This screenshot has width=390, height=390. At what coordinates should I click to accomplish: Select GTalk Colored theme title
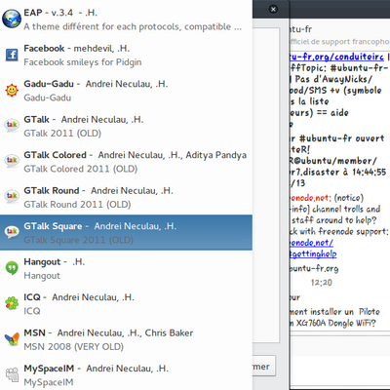[x=135, y=155]
